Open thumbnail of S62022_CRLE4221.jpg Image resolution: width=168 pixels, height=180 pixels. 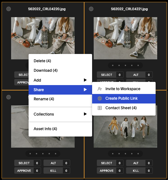[x=125, y=38]
